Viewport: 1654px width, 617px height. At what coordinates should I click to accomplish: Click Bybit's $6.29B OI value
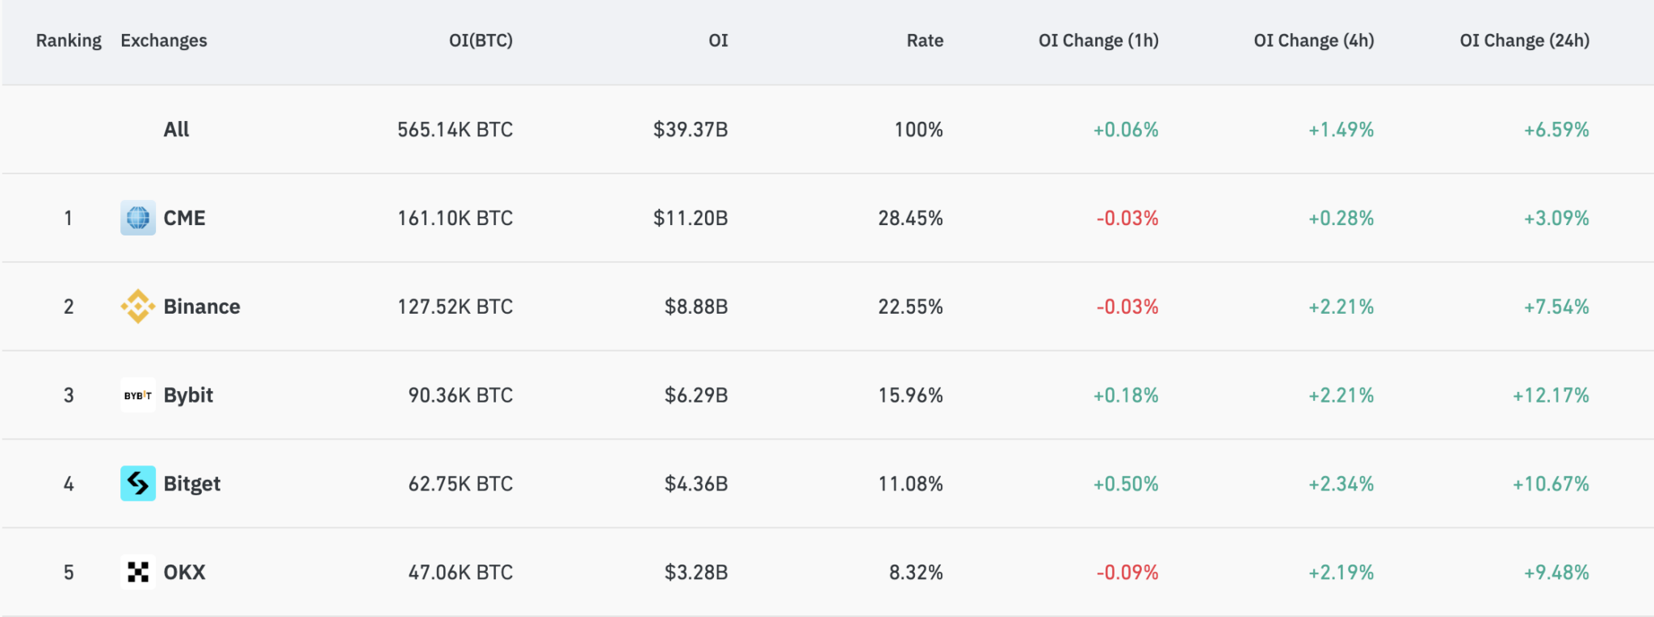696,395
